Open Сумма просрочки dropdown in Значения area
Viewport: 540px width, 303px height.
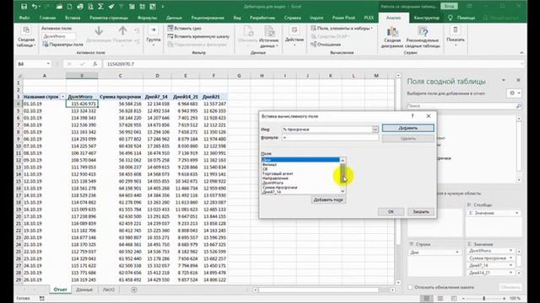[x=511, y=258]
